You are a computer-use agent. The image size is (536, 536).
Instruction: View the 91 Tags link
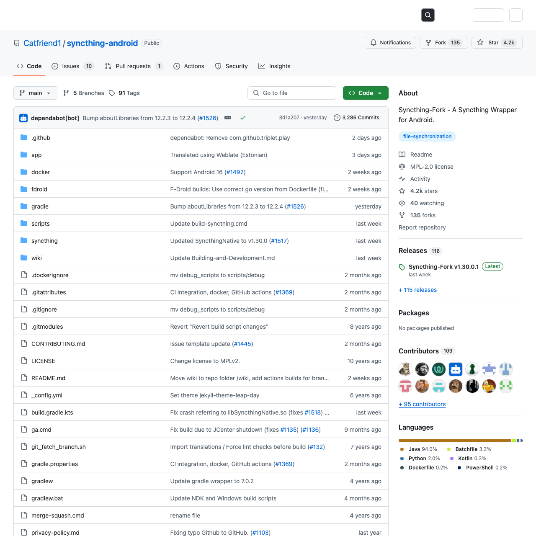[x=124, y=93]
